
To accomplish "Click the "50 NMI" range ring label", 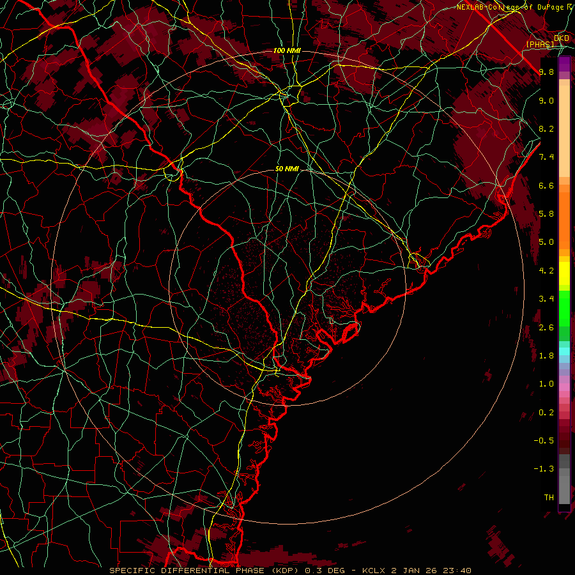I will (x=287, y=169).
